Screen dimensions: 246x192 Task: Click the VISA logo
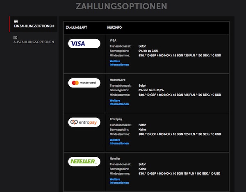[x=84, y=43]
